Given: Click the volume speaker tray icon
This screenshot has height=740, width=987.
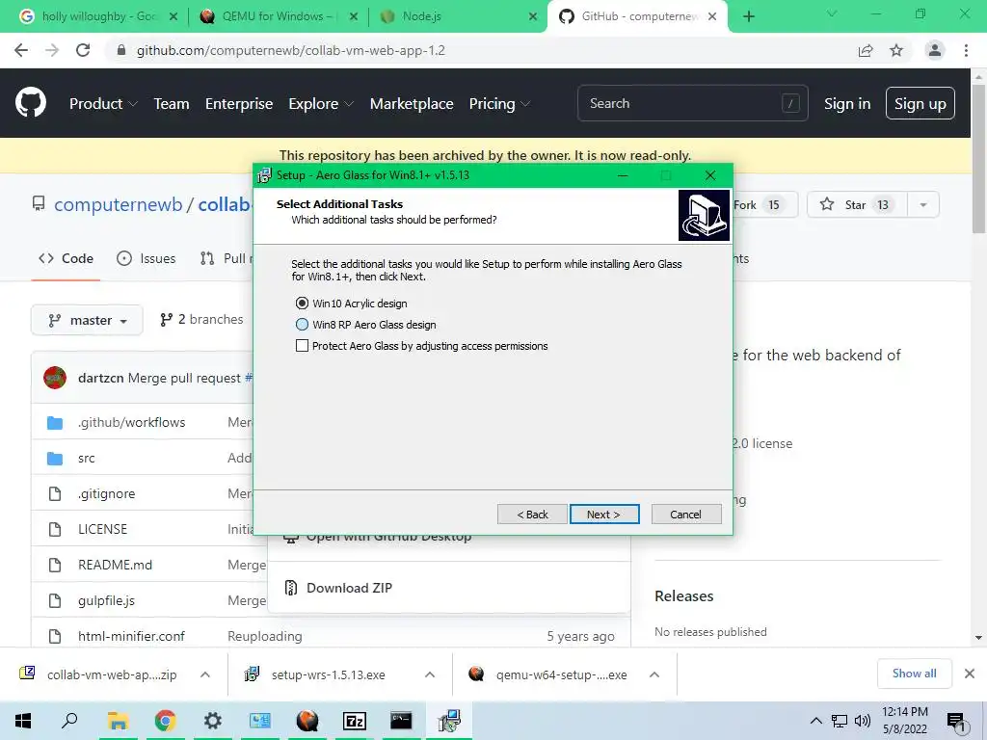Looking at the screenshot, I should (863, 721).
